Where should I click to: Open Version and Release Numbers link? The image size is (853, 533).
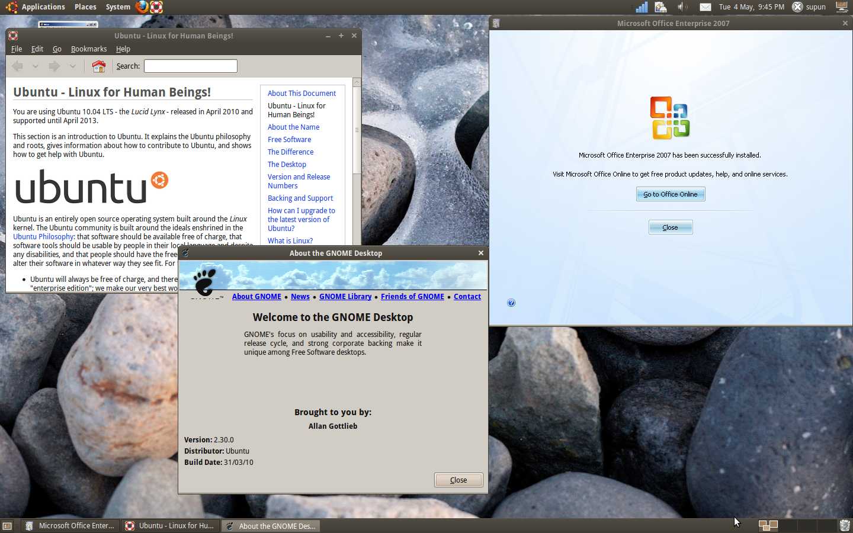point(299,181)
